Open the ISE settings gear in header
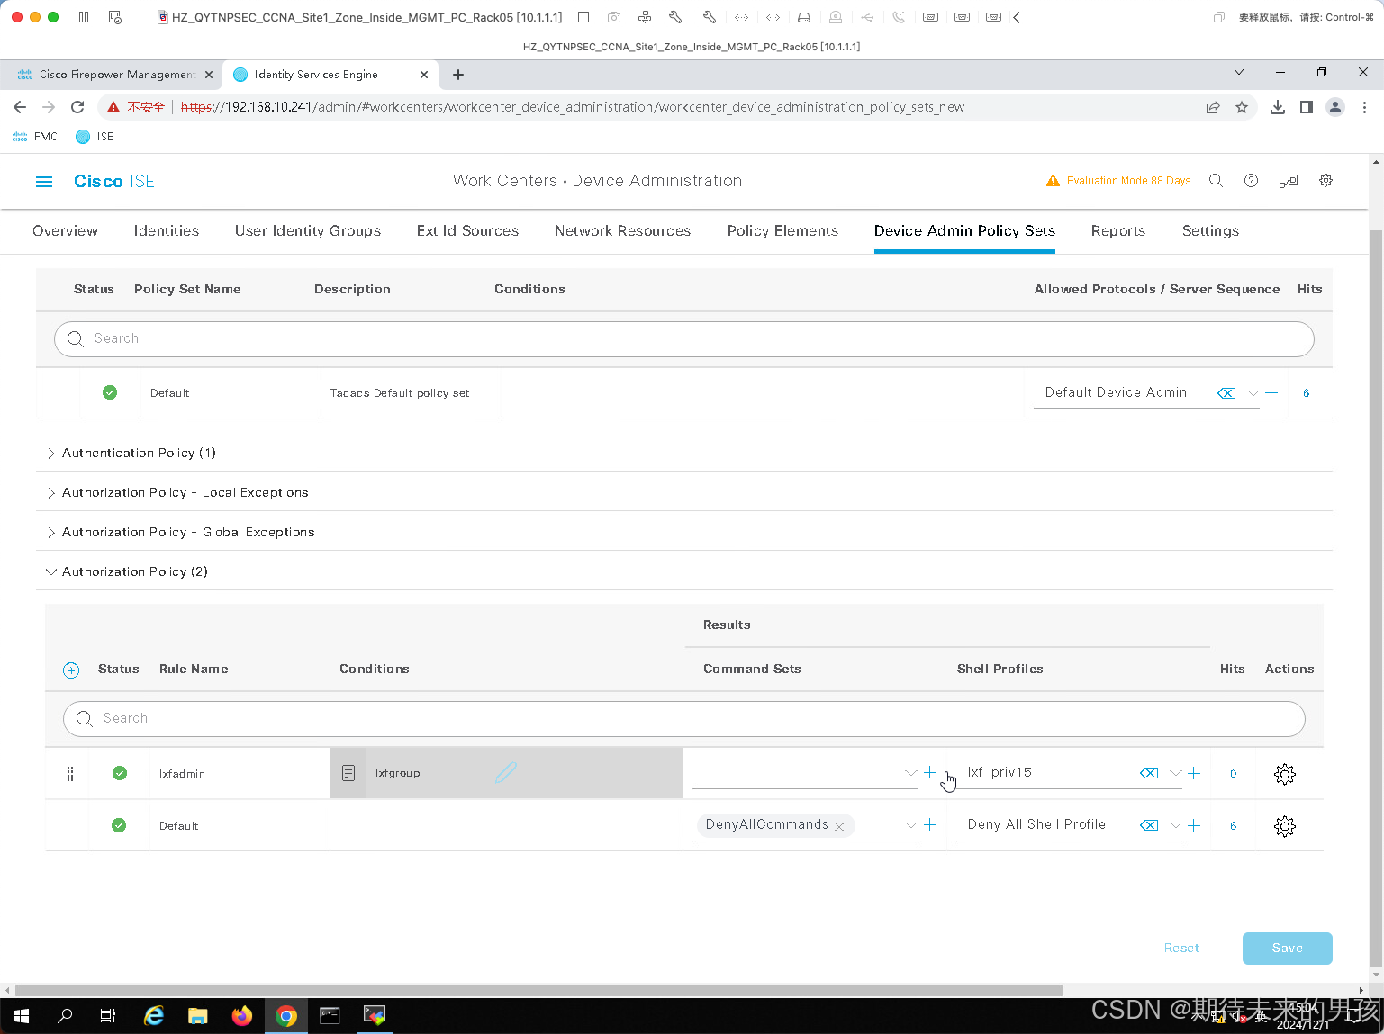This screenshot has height=1034, width=1384. pyautogui.click(x=1326, y=181)
